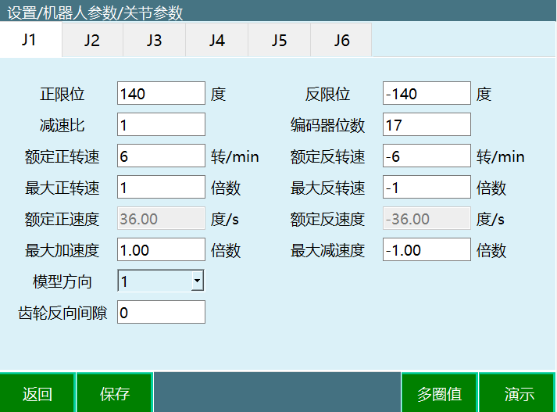Click the 最大正转速 label text

62,188
